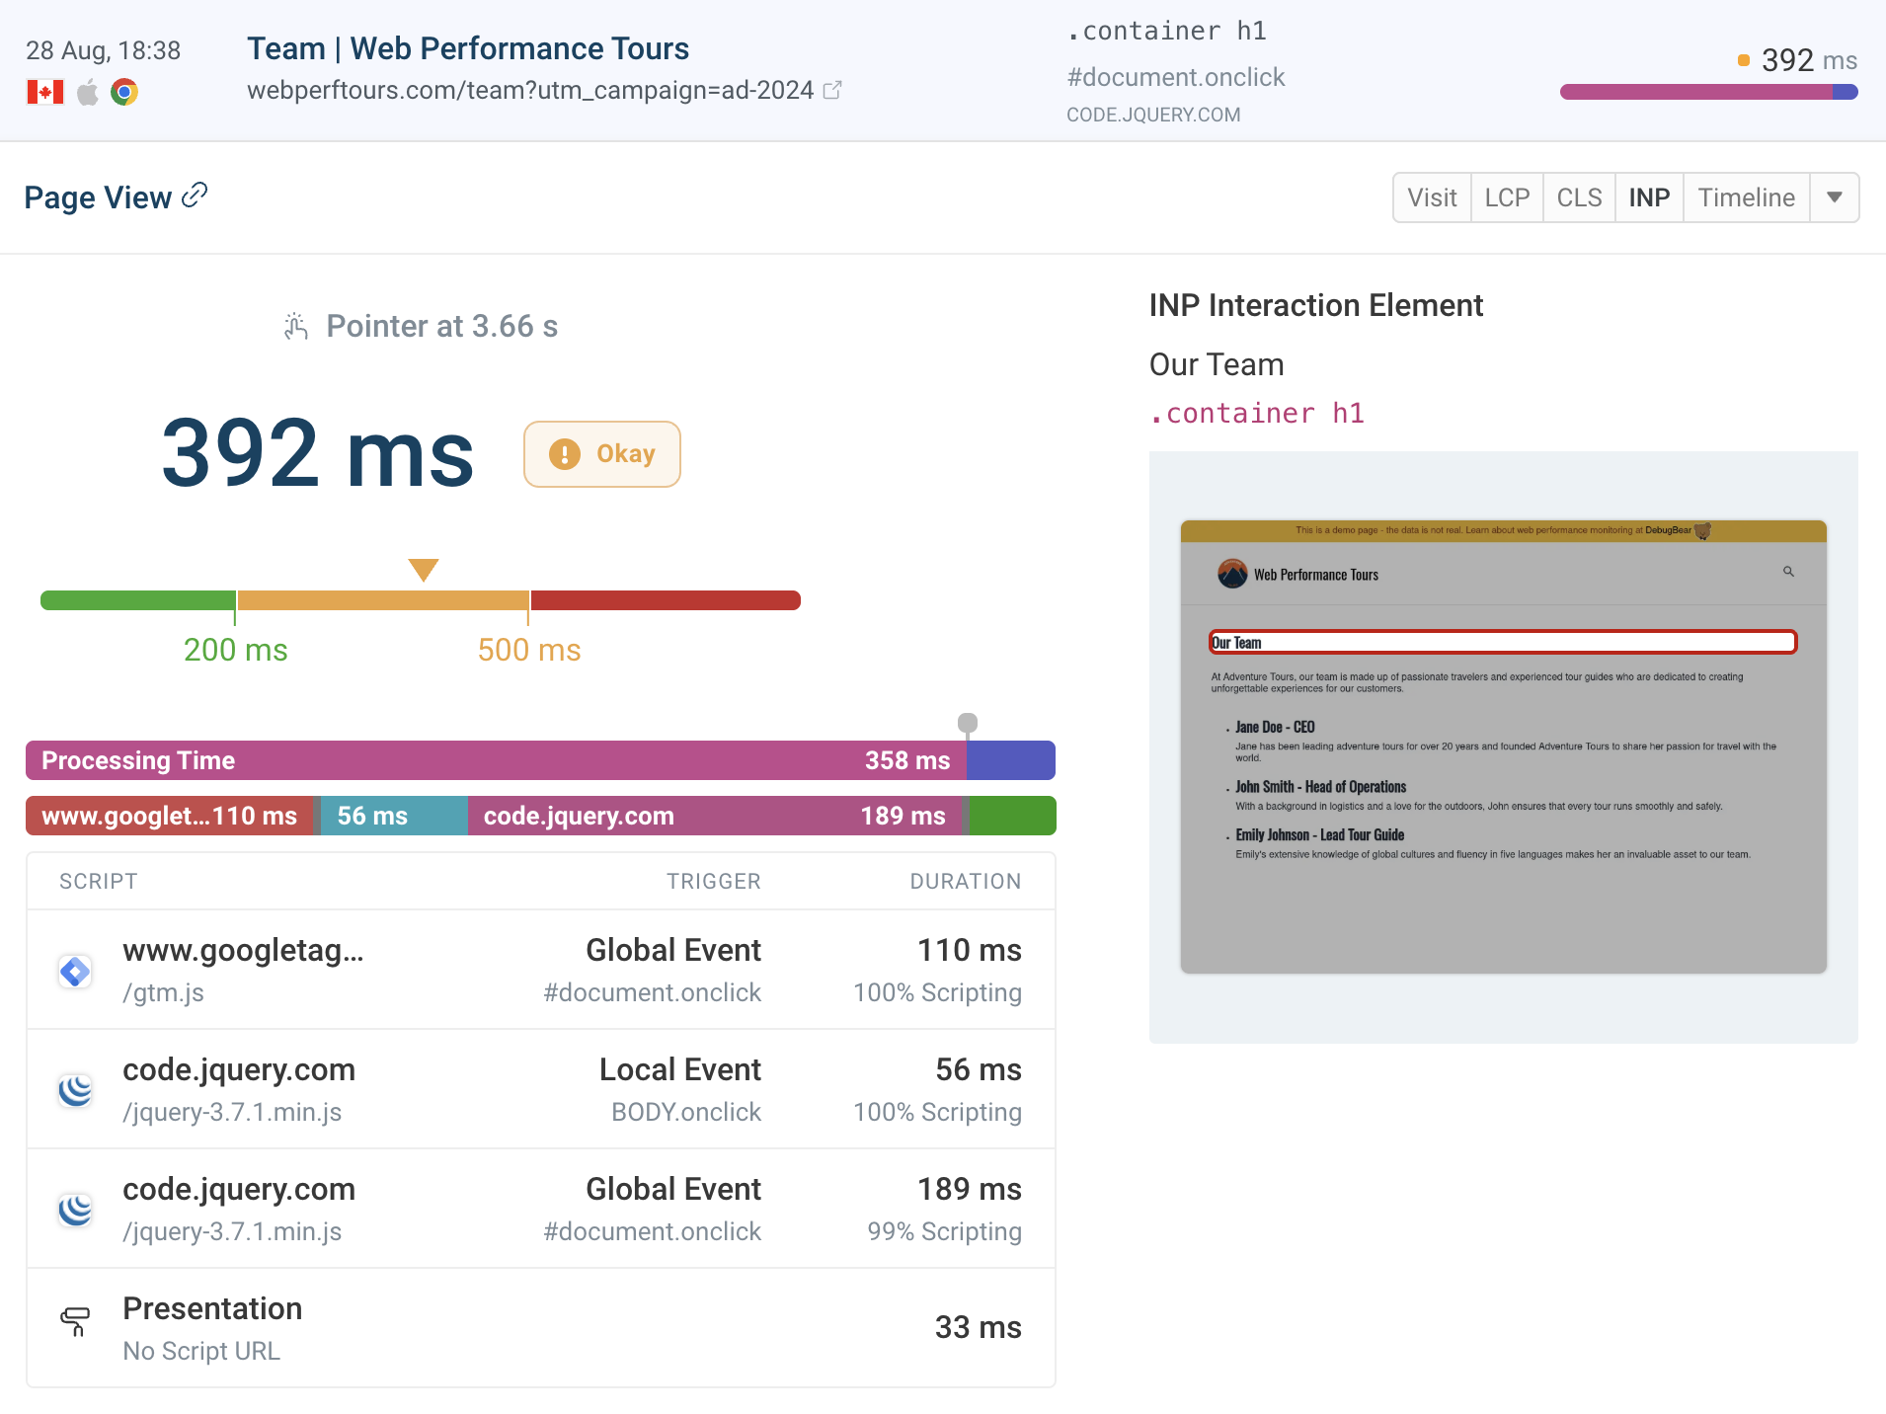Click highlighted Our Team box in preview
The height and width of the screenshot is (1414, 1886).
pyautogui.click(x=1503, y=643)
